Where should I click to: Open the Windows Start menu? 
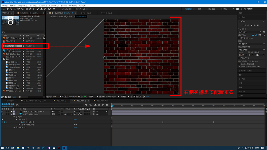2,148
